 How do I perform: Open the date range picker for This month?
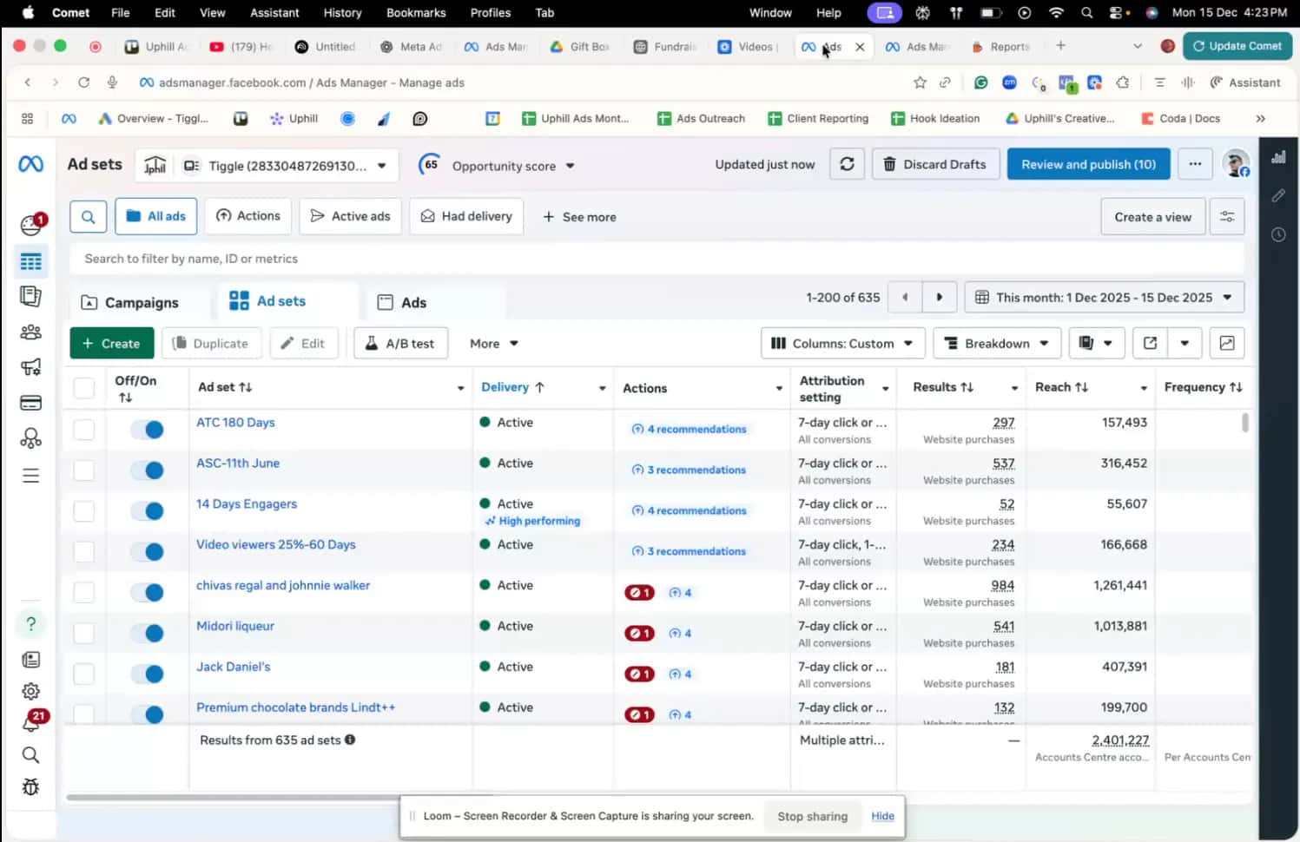coord(1105,298)
